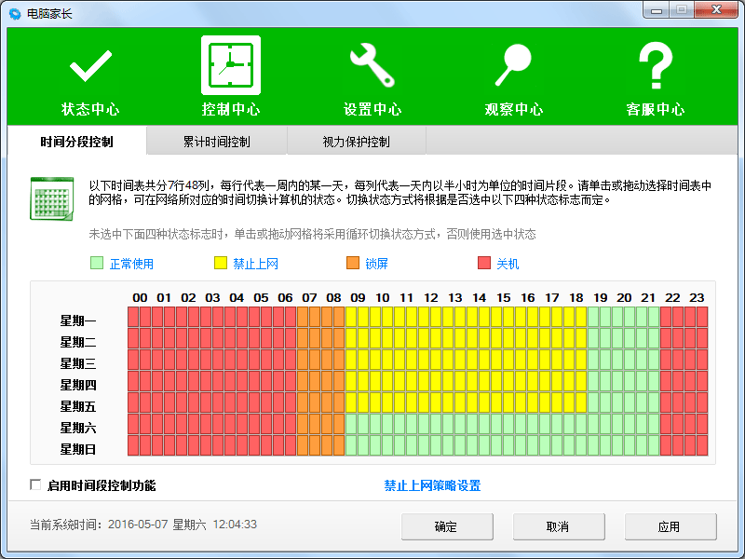Open the 控制中心 clock icon
Viewport: 745px width, 559px height.
(231, 65)
